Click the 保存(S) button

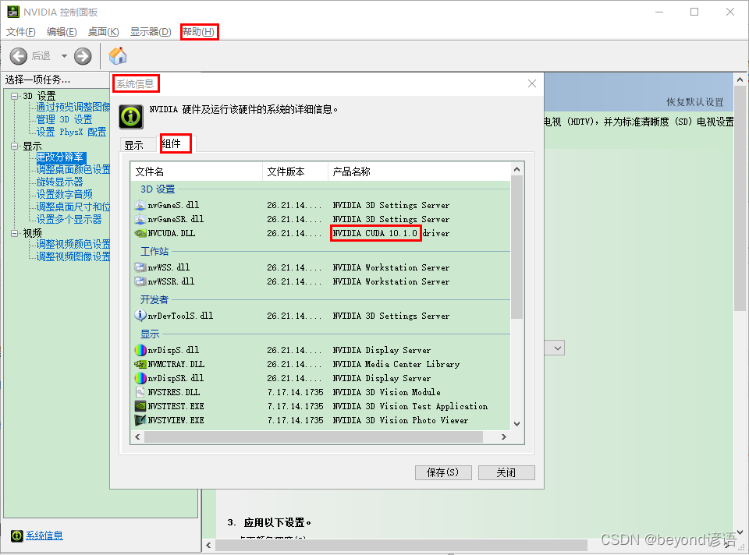pos(443,472)
